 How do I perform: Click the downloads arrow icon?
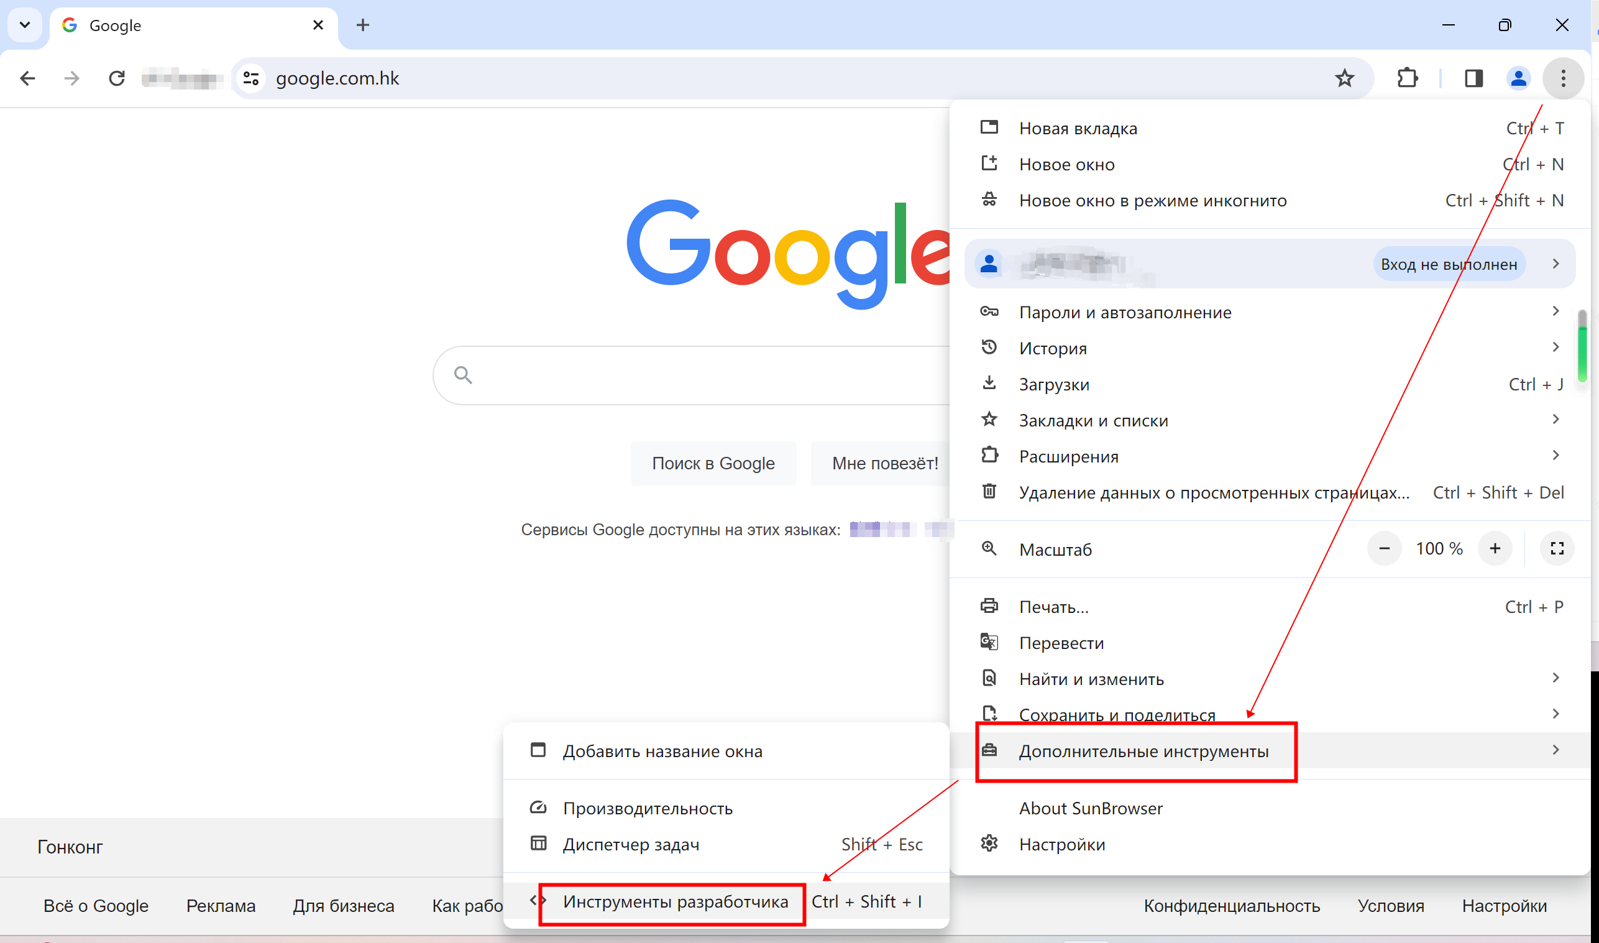[x=989, y=383]
